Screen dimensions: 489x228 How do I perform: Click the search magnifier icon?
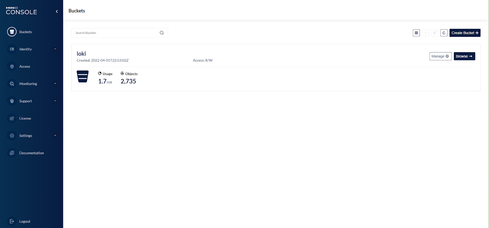click(162, 33)
